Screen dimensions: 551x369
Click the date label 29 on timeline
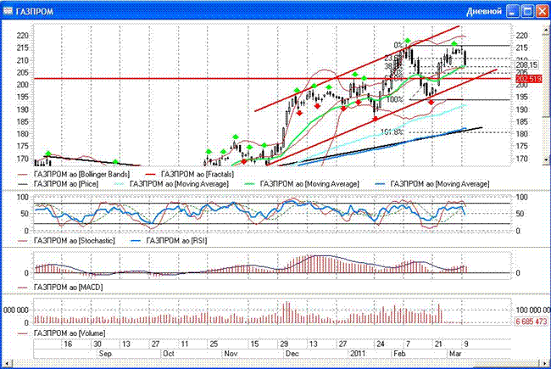coord(284,344)
